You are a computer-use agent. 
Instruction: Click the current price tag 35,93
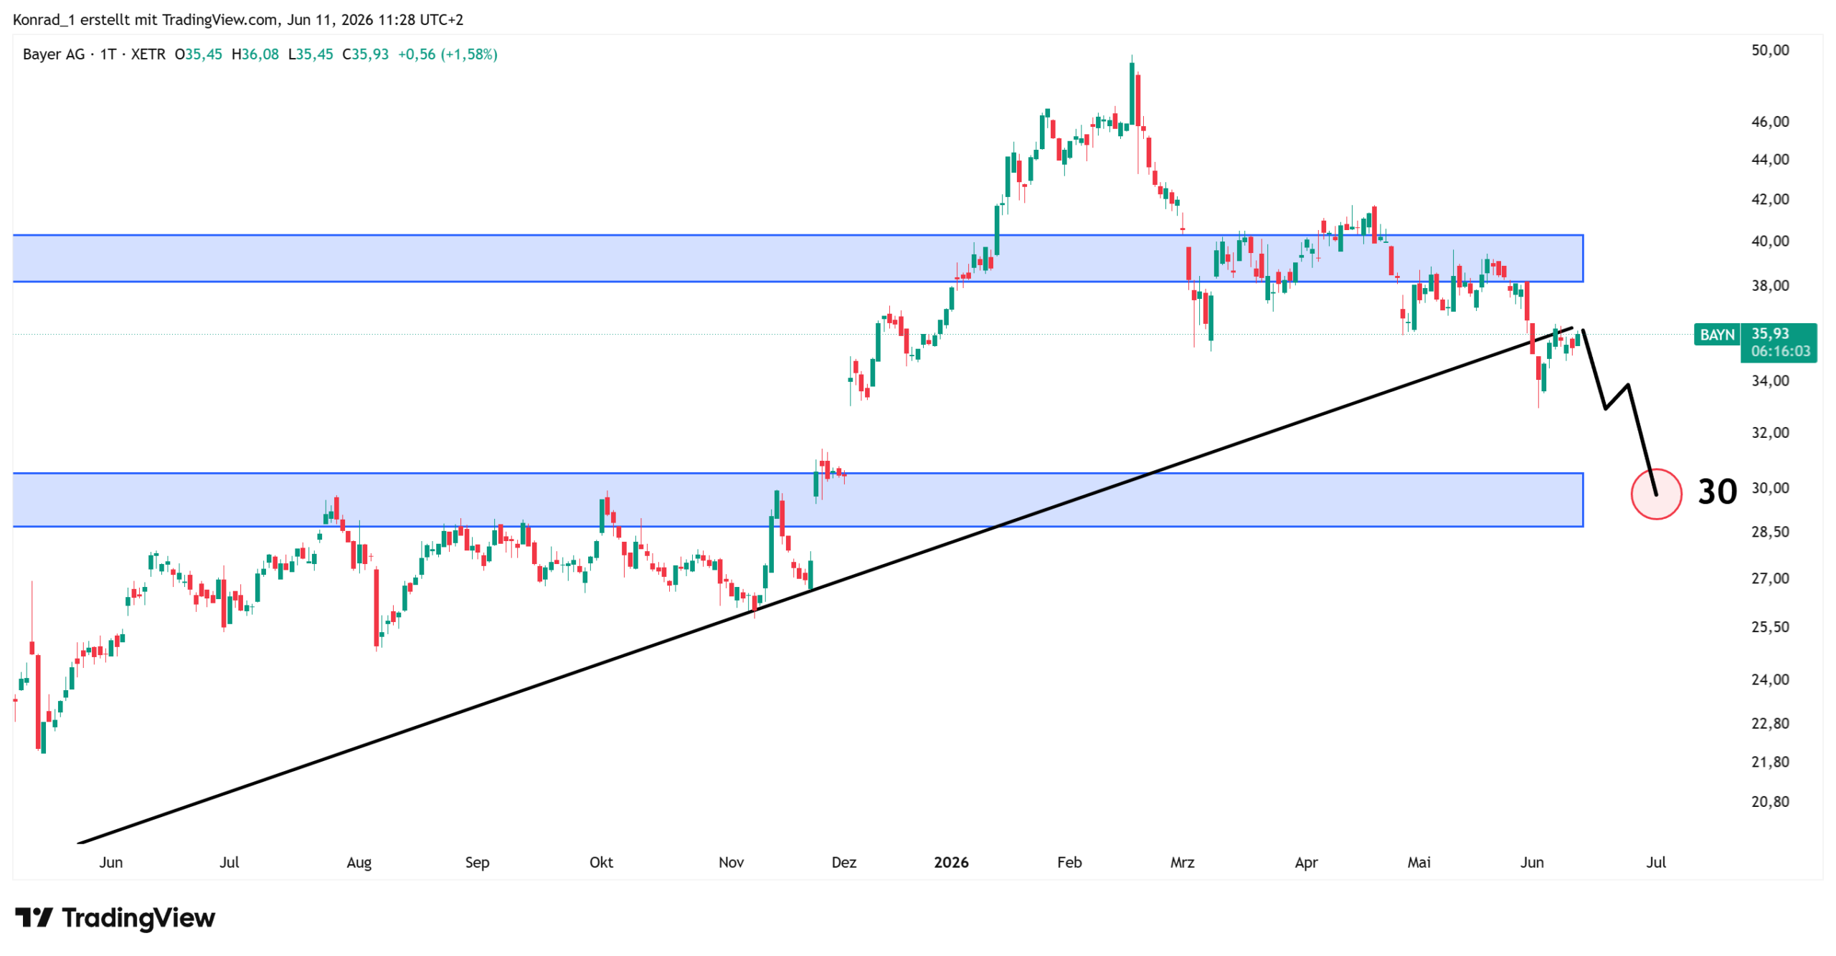(x=1770, y=333)
